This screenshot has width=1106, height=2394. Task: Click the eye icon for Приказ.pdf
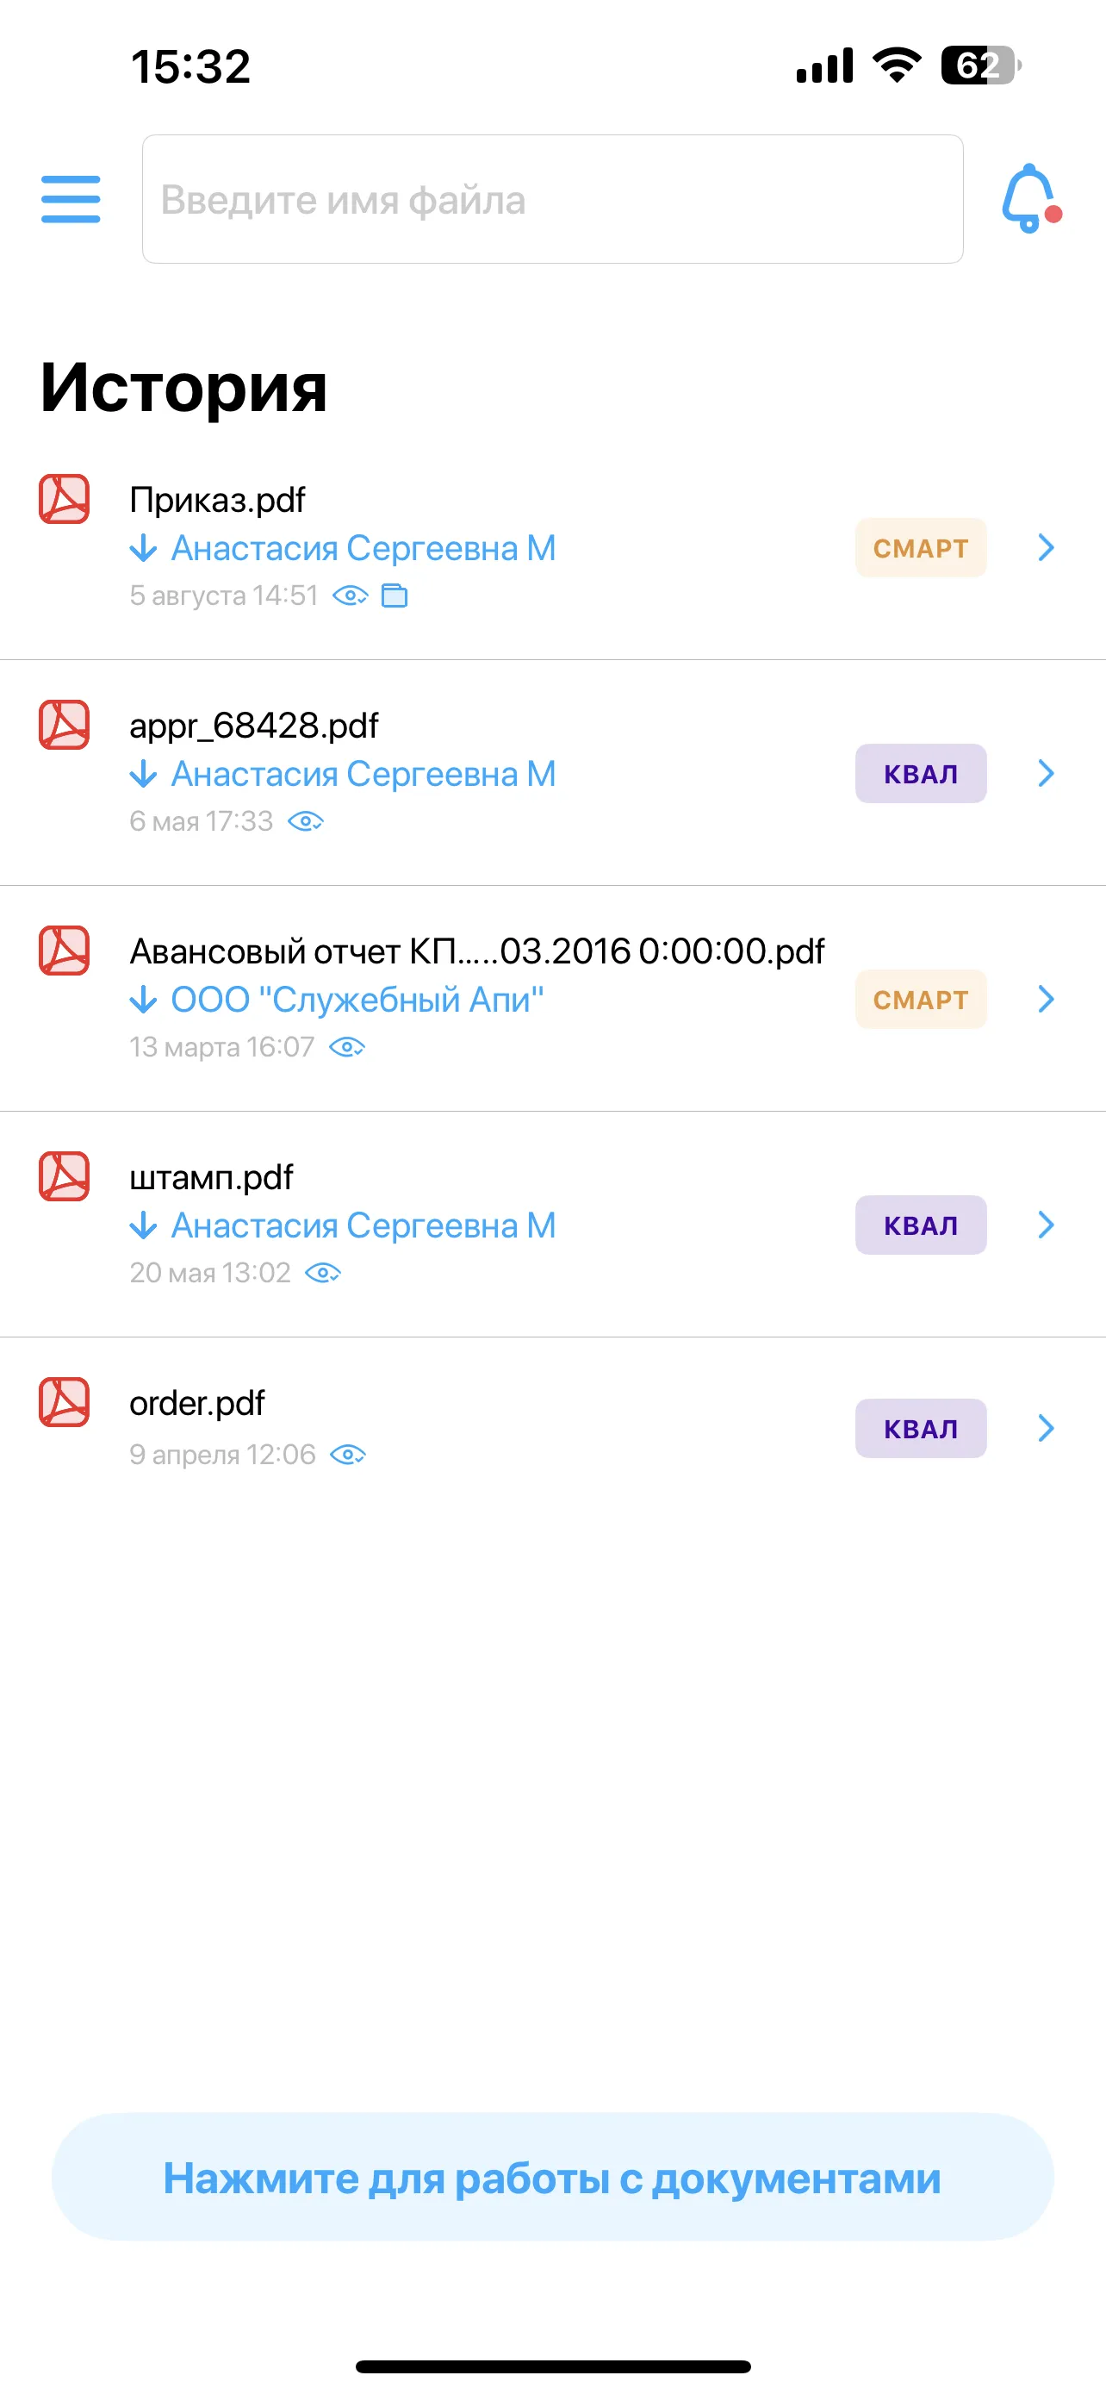350,595
